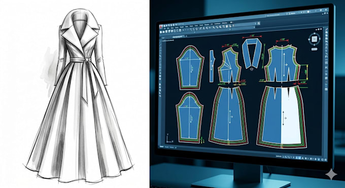This screenshot has width=345, height=188.
Task: Switch to the active drawing document tab
Action: point(178,36)
